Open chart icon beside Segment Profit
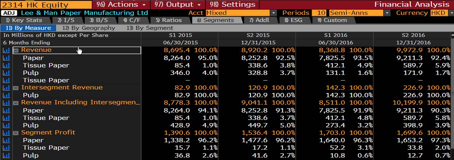Image resolution: width=454 pixels, height=160 pixels. click(x=6, y=133)
